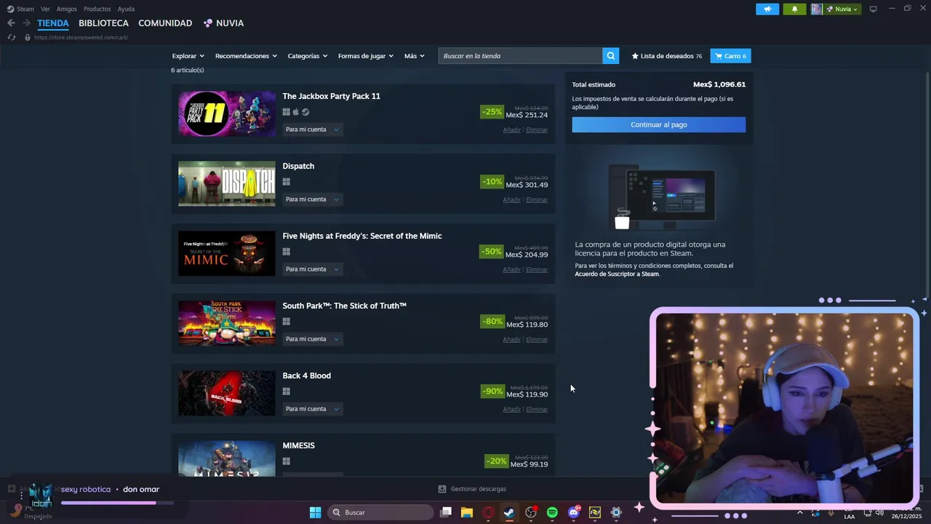Open Opera browser from the taskbar
The image size is (931, 524).
488,512
